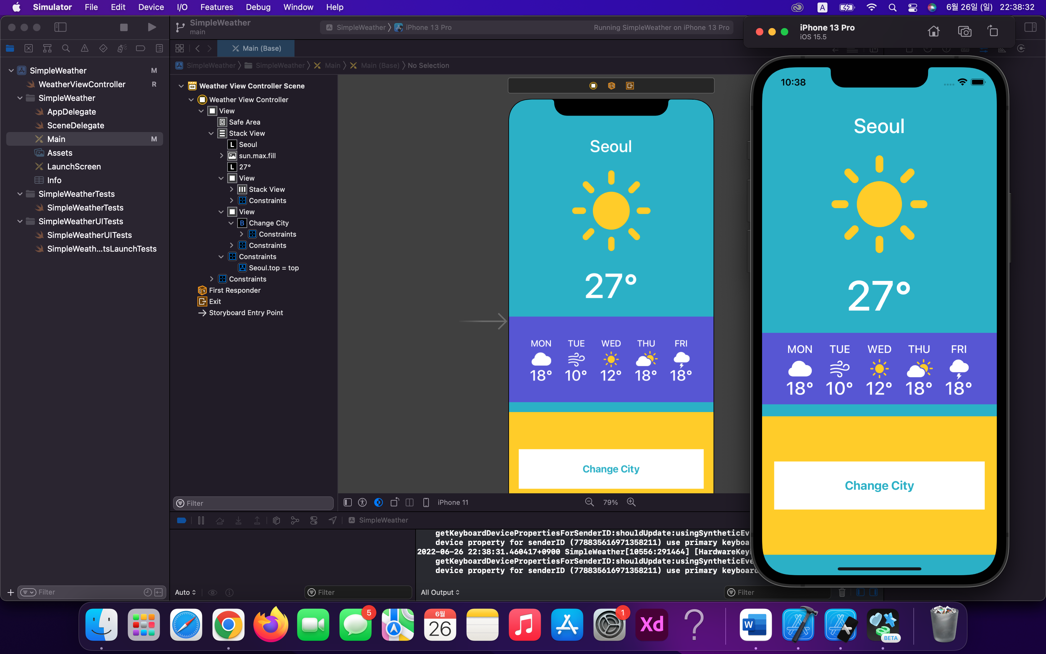The width and height of the screenshot is (1046, 654).
Task: Collapse the Weather View Controller Scene
Action: click(181, 86)
